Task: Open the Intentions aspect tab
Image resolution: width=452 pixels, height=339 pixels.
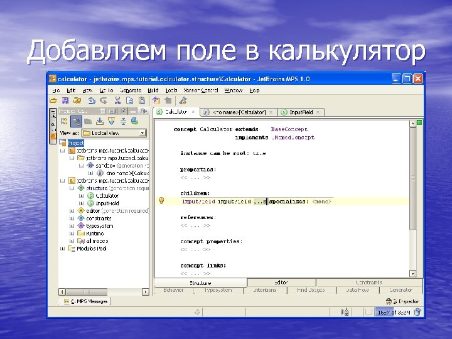Action: pos(265,290)
